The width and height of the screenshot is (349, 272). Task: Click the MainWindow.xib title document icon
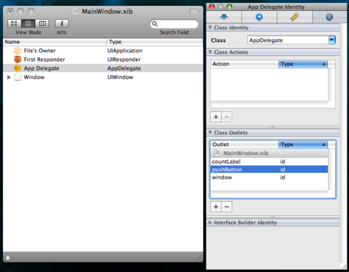point(76,12)
